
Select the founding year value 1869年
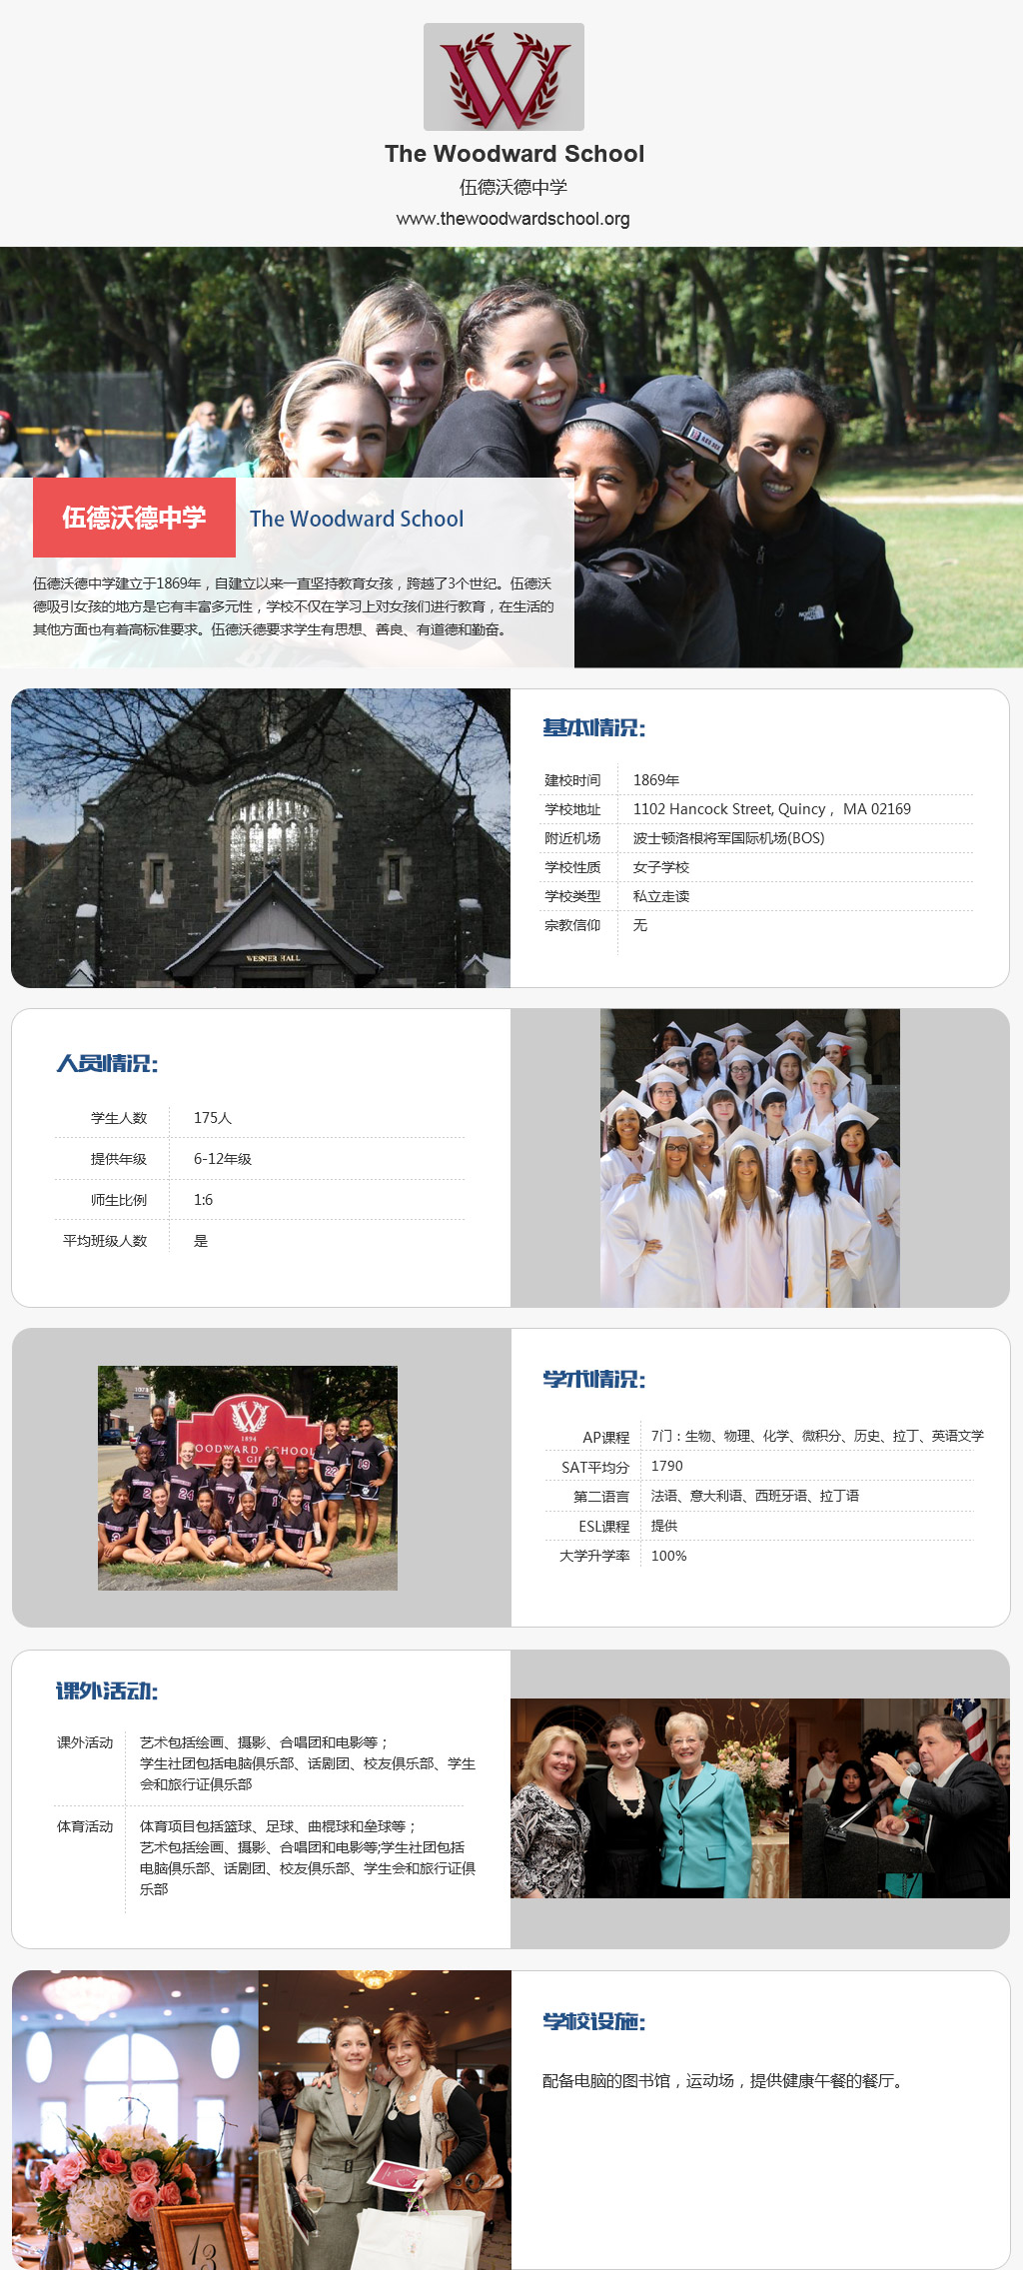pyautogui.click(x=656, y=780)
